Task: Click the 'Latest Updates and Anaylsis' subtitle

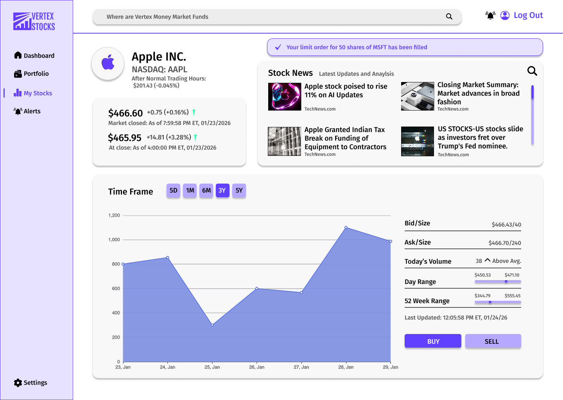Action: click(x=357, y=74)
